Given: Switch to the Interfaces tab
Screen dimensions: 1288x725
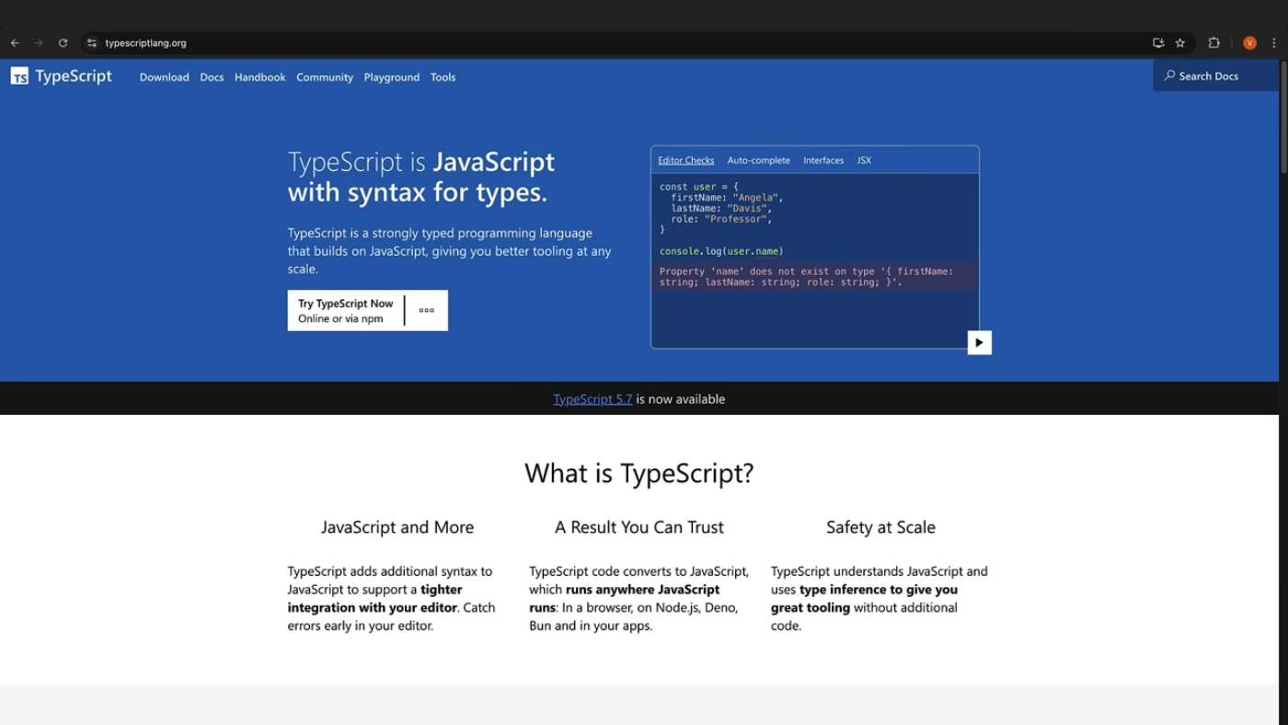Looking at the screenshot, I should (823, 160).
